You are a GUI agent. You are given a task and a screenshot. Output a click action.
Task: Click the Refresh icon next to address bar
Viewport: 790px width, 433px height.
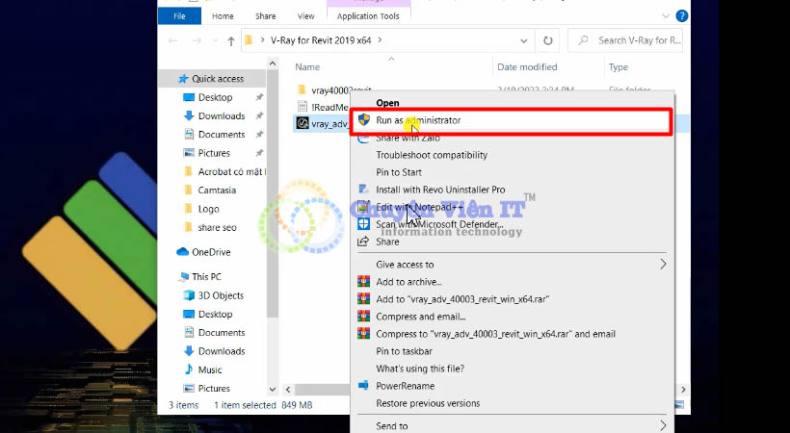click(548, 40)
